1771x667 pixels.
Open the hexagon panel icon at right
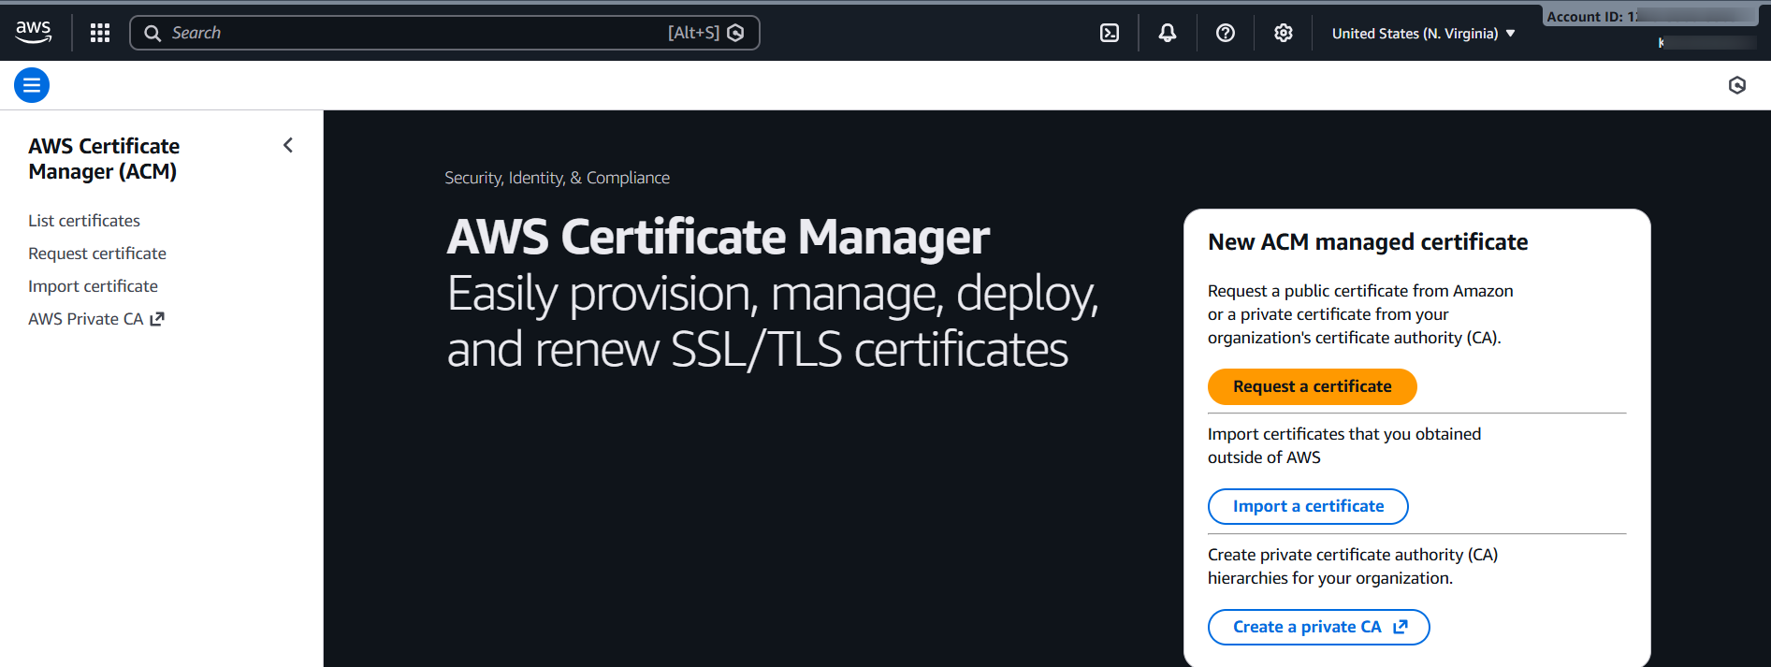1737,85
